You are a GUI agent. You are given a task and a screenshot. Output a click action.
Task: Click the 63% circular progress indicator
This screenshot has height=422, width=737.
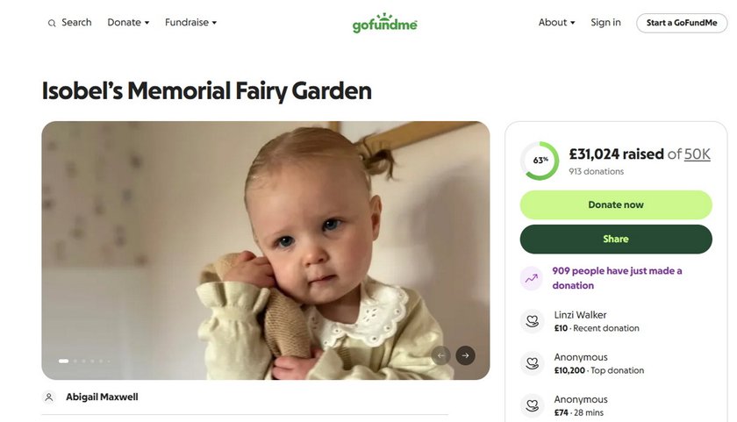tap(540, 161)
